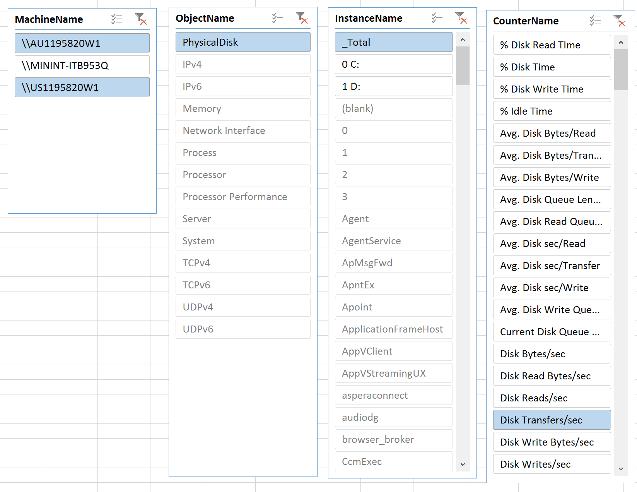Select % Disk Write Time counter

click(552, 89)
